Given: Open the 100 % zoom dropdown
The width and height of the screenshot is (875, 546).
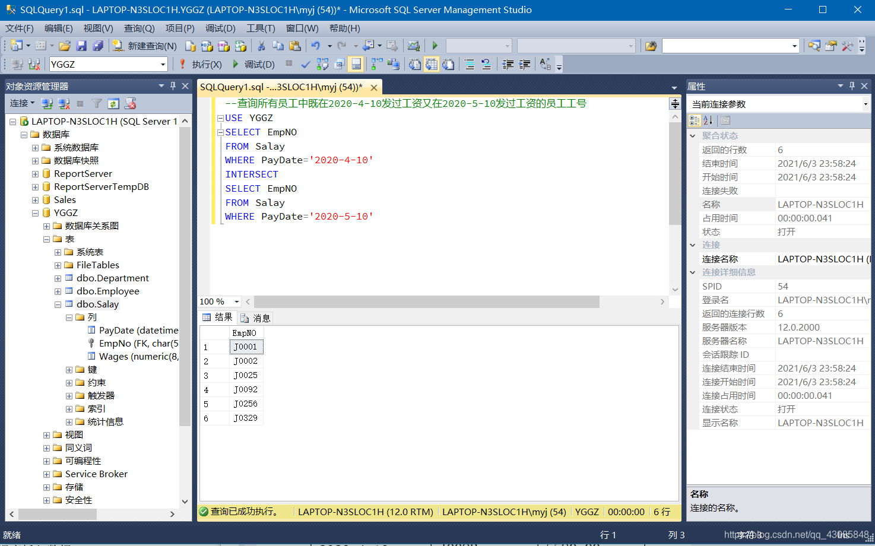Looking at the screenshot, I should tap(236, 301).
